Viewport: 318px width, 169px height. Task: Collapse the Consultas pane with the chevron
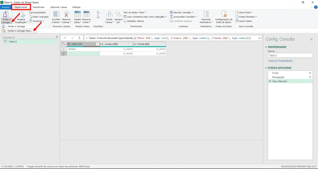point(57,37)
